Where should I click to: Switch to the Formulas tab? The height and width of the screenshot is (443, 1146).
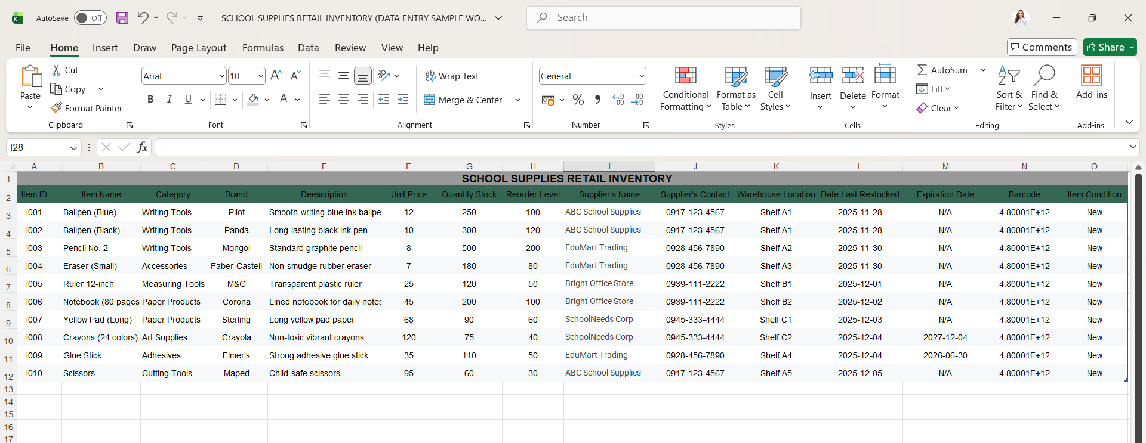tap(263, 48)
